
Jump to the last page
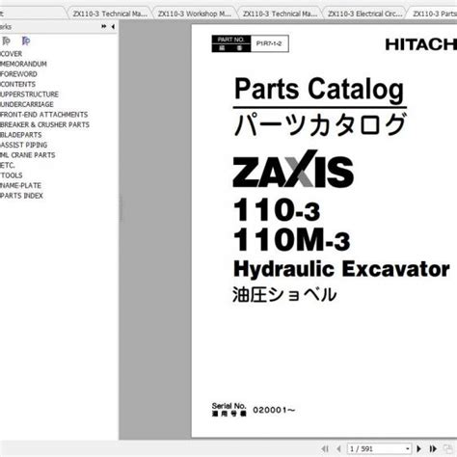point(433,448)
